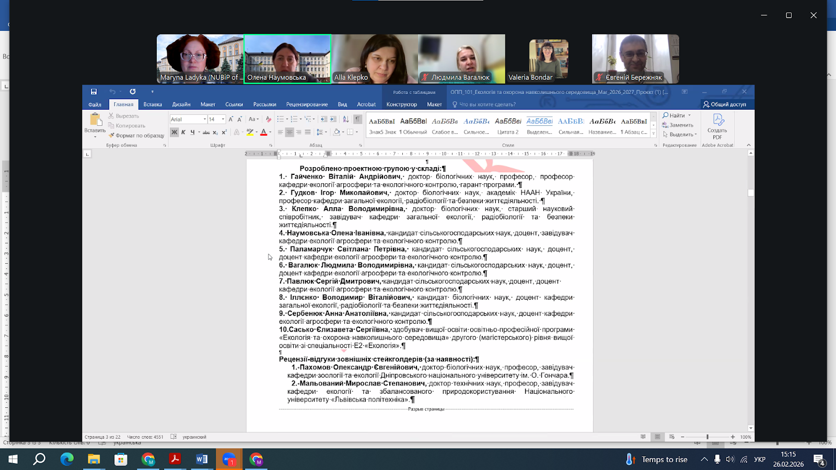Viewport: 836px width, 470px height.
Task: Click the Format Painter (Формат по образцу)
Action: click(x=136, y=135)
